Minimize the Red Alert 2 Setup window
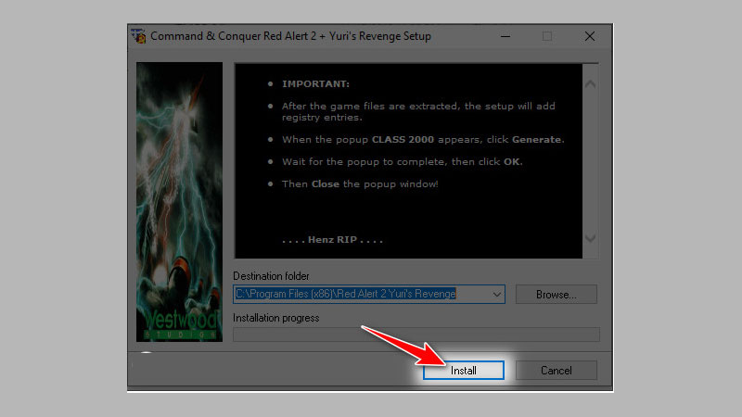This screenshot has height=417, width=742. 505,36
